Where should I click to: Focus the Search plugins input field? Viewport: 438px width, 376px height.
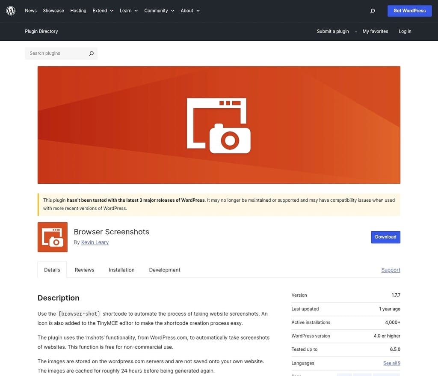tap(56, 54)
